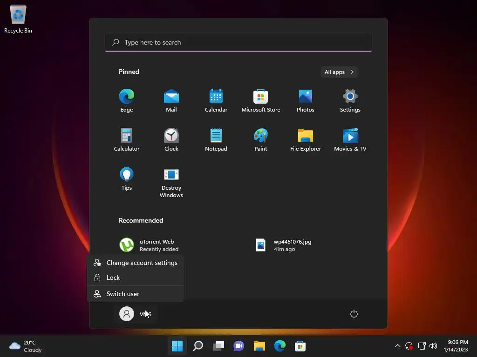Open uTorrent Web recommended item
This screenshot has width=477, height=357.
(149, 245)
